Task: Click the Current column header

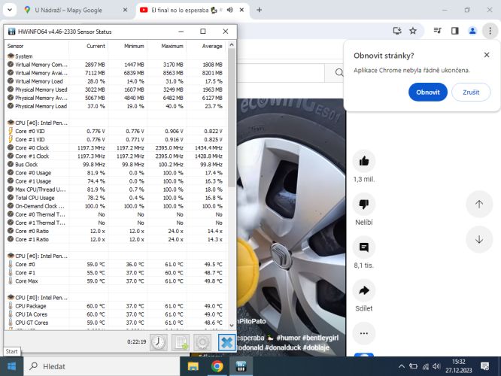Action: click(89, 46)
